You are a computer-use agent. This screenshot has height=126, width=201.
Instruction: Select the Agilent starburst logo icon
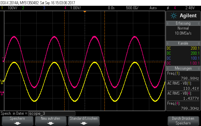point(174,16)
